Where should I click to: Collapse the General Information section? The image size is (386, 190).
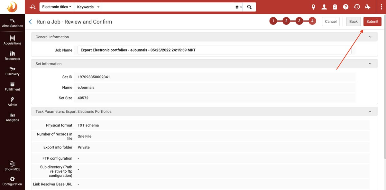coord(370,37)
